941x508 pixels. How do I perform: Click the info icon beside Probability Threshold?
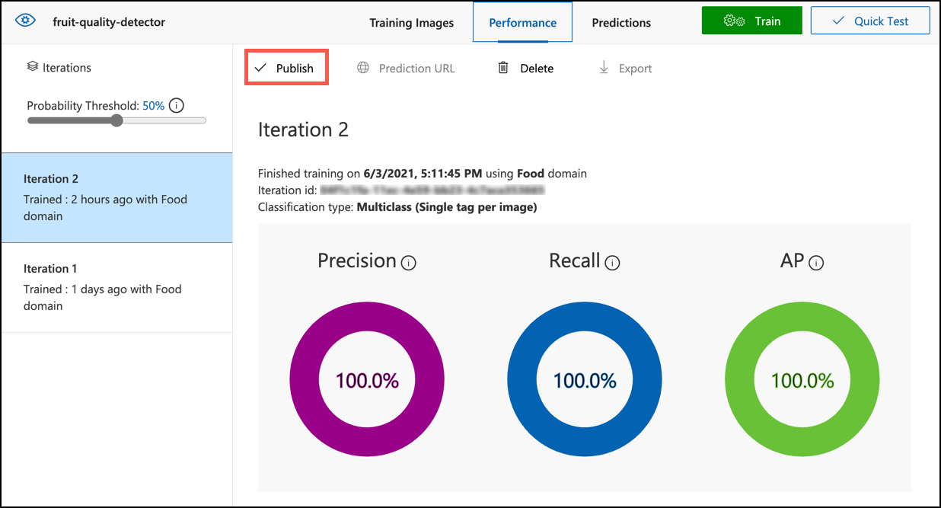[x=177, y=106]
